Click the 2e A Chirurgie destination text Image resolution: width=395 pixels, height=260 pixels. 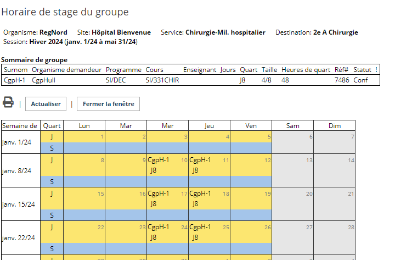(x=336, y=32)
